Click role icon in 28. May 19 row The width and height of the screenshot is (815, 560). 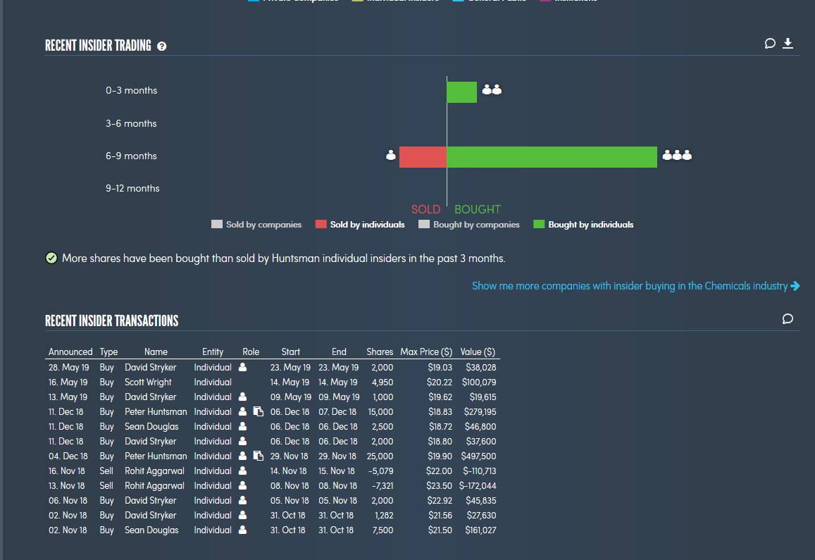(243, 367)
